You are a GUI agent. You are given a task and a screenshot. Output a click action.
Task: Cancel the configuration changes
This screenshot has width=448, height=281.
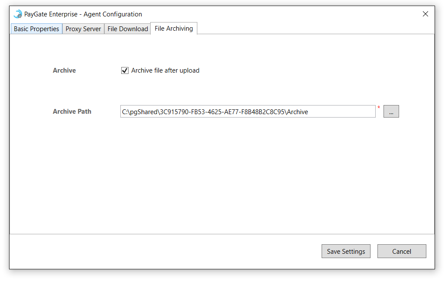(401, 251)
